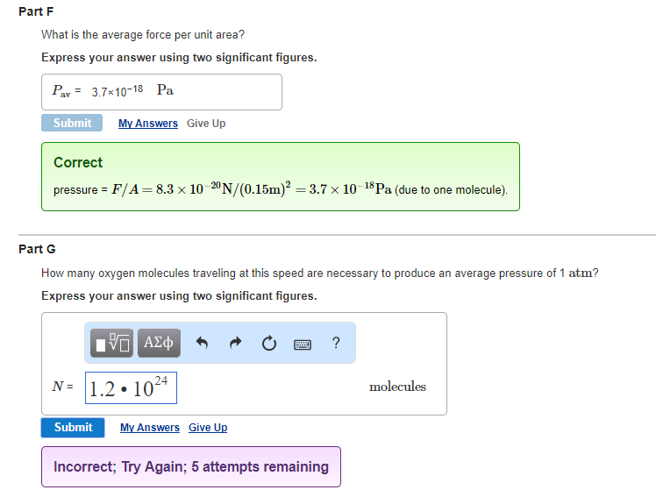The width and height of the screenshot is (656, 490).
Task: Click the reset circular arrow icon
Action: [x=269, y=344]
